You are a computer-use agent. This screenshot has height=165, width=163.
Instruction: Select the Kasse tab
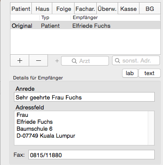129,9
